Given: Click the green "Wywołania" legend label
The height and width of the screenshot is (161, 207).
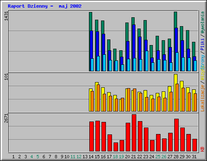Looking at the screenshot, I should pyautogui.click(x=203, y=23).
